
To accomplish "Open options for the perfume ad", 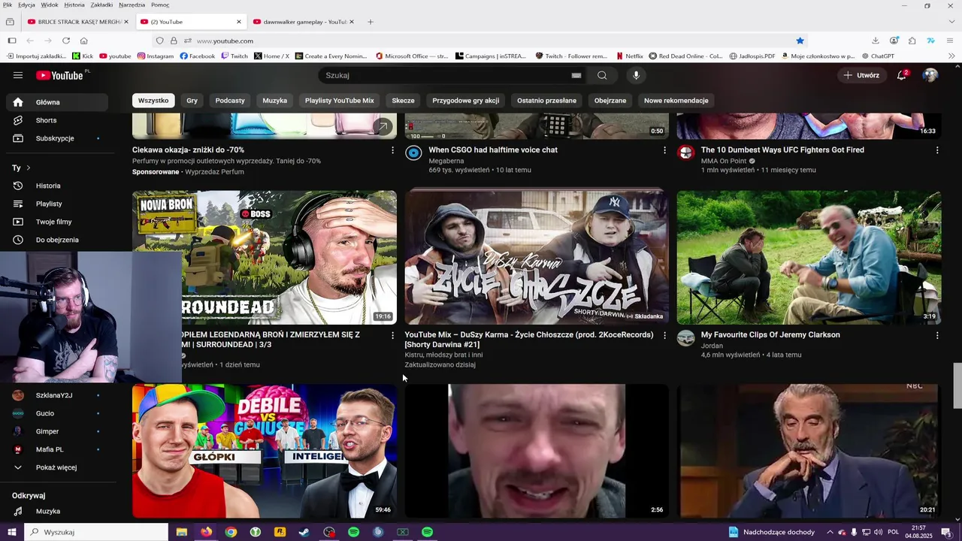I will [392, 150].
